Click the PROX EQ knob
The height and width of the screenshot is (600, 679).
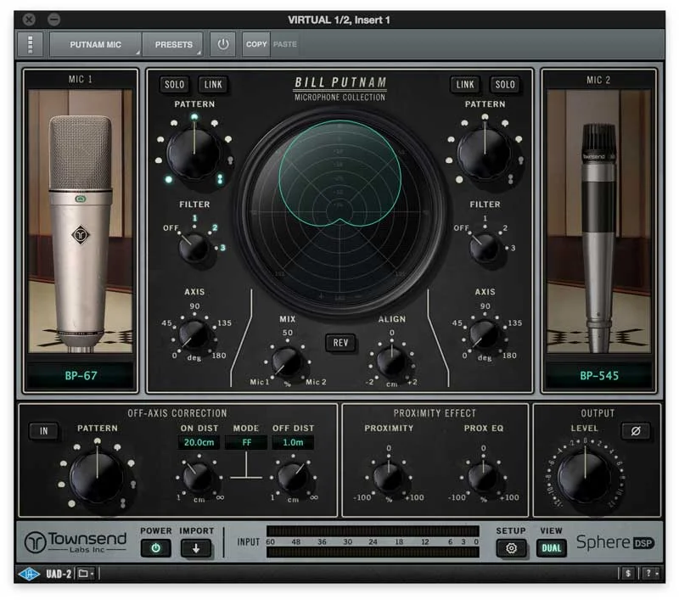(483, 476)
